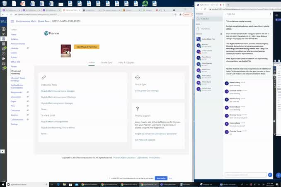Switch to the Help & Support tab
The height and width of the screenshot is (187, 281).
pyautogui.click(x=126, y=62)
